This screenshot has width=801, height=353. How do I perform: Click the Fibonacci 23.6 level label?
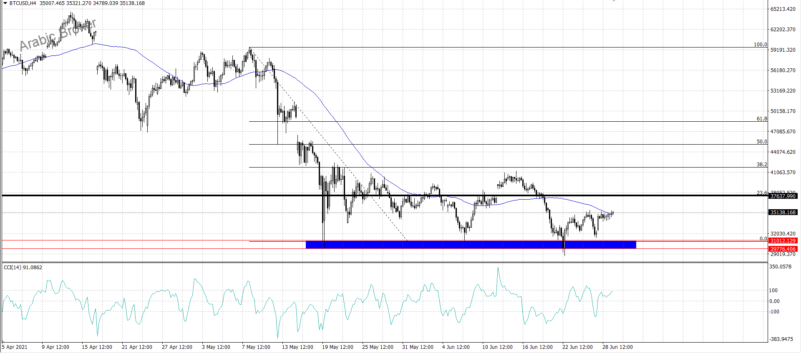click(762, 193)
